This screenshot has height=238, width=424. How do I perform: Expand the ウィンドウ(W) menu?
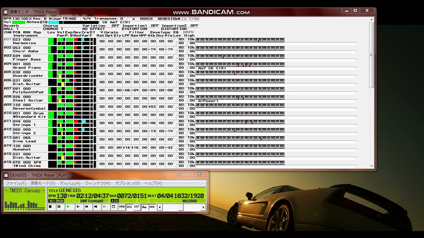[98, 183]
